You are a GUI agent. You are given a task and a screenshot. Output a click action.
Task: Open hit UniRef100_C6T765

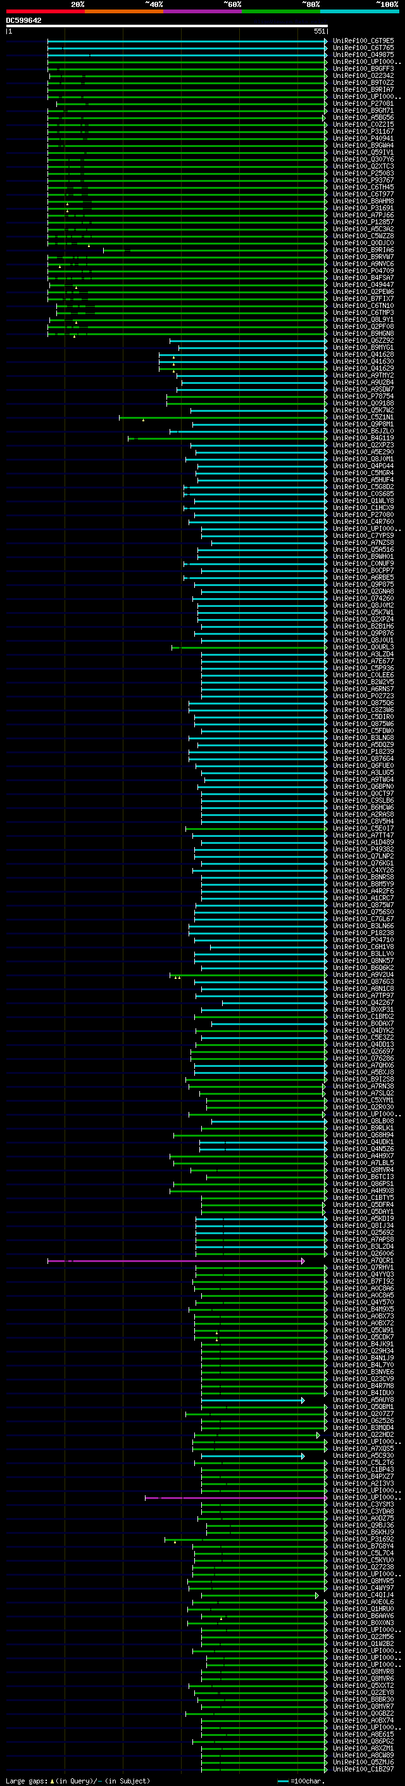tap(363, 48)
